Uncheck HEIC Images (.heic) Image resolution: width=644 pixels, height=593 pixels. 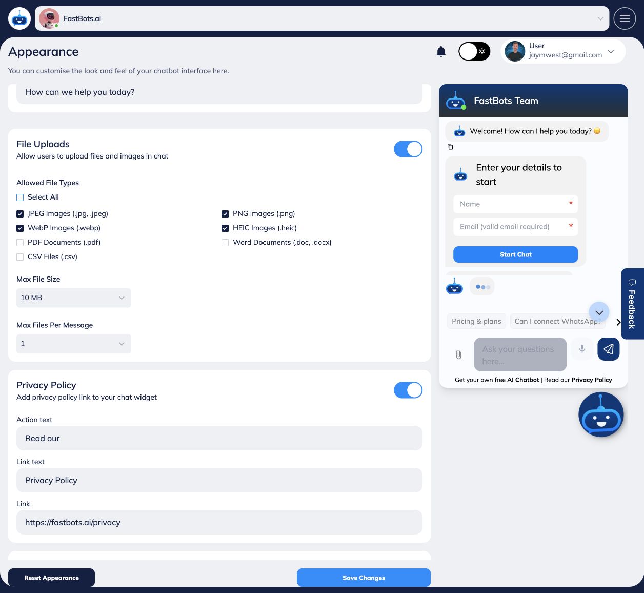tap(225, 228)
